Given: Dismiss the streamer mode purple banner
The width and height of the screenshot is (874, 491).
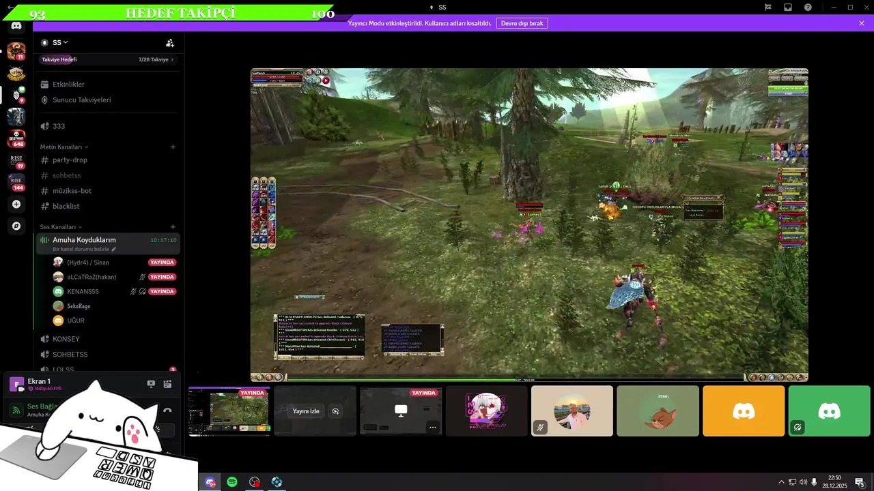Looking at the screenshot, I should pyautogui.click(x=862, y=23).
